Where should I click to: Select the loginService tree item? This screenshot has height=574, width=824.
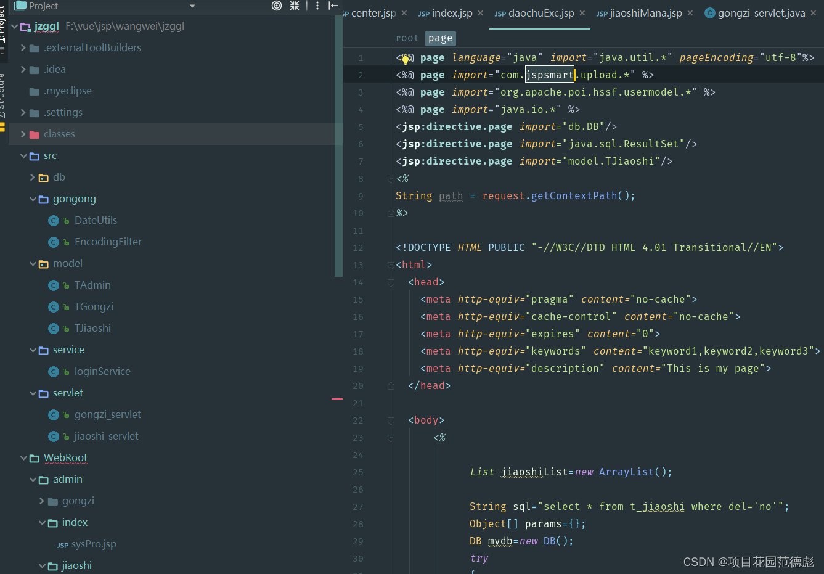[102, 372]
